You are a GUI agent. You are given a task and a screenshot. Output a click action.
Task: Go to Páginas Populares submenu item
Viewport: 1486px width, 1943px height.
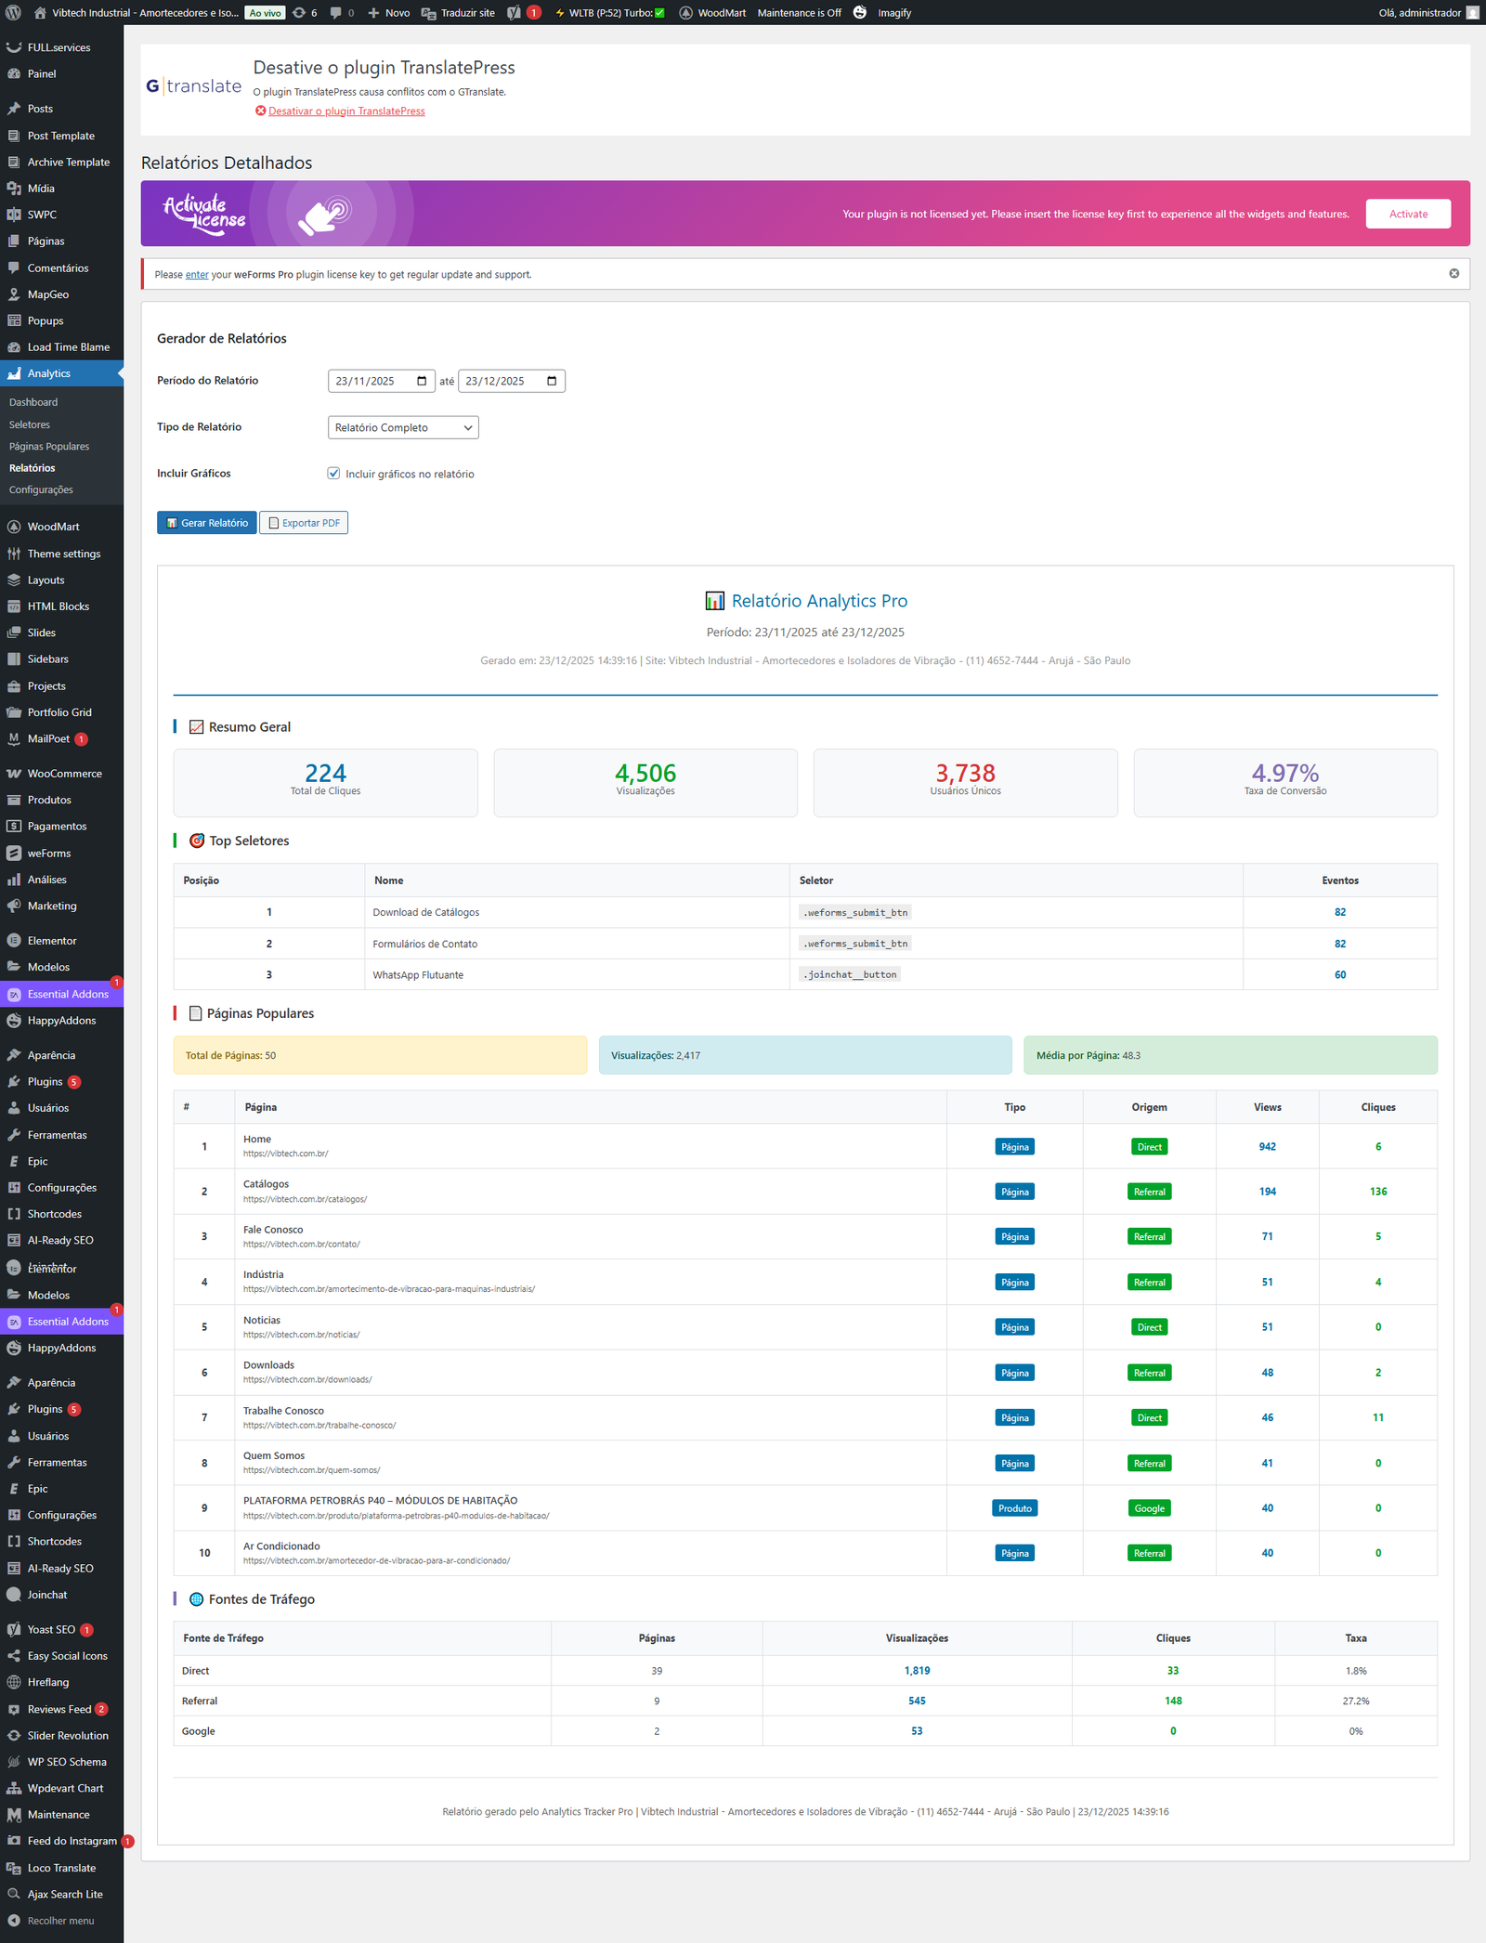click(49, 447)
